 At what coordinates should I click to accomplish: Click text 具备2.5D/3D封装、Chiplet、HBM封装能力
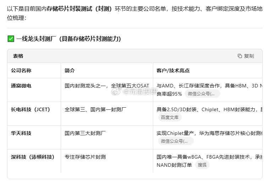pyautogui.click(x=206, y=109)
